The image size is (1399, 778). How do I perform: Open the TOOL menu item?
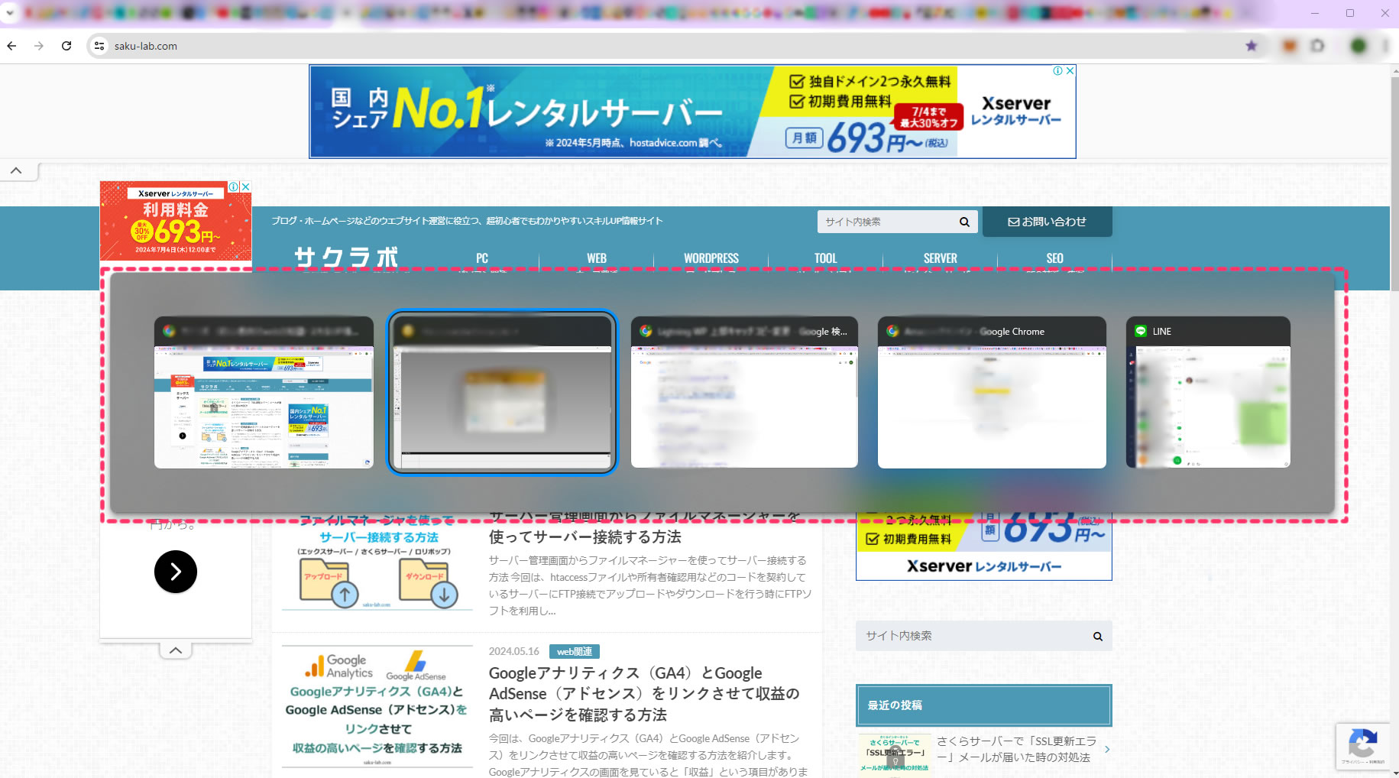(826, 258)
